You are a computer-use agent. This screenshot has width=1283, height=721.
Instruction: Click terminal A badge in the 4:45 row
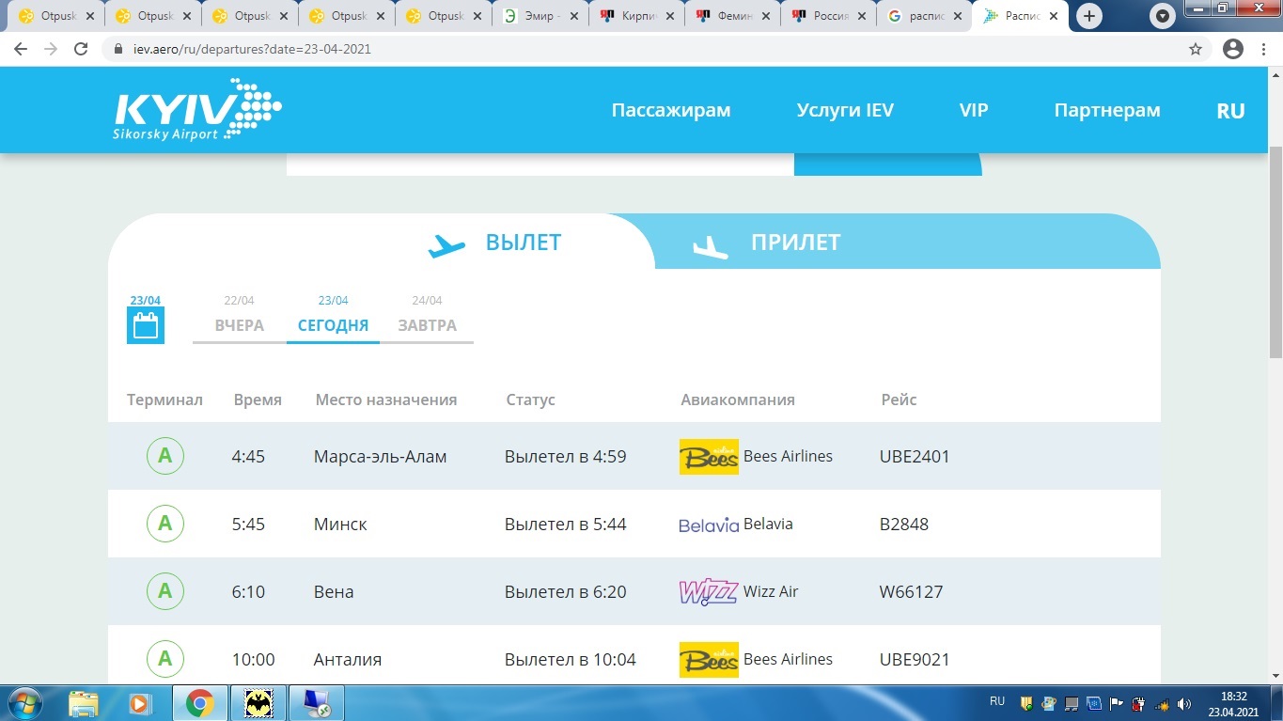click(165, 457)
